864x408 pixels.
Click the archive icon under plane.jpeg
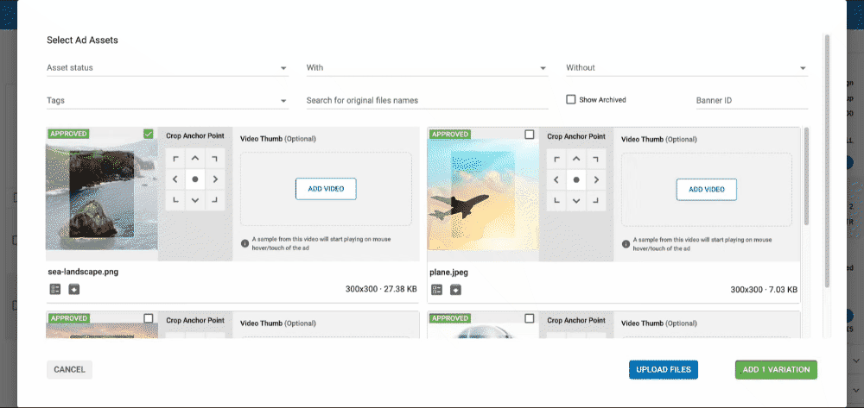[455, 290]
